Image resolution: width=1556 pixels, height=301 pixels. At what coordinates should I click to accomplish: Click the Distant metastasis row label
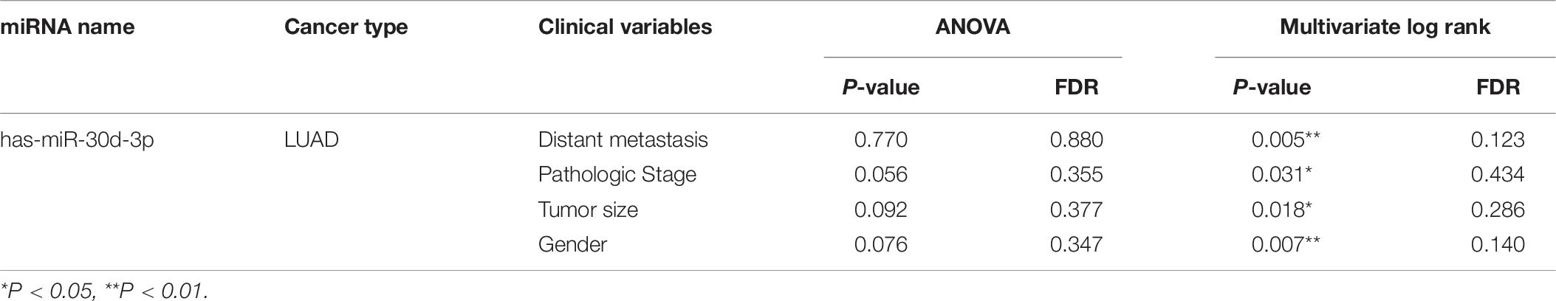point(623,139)
